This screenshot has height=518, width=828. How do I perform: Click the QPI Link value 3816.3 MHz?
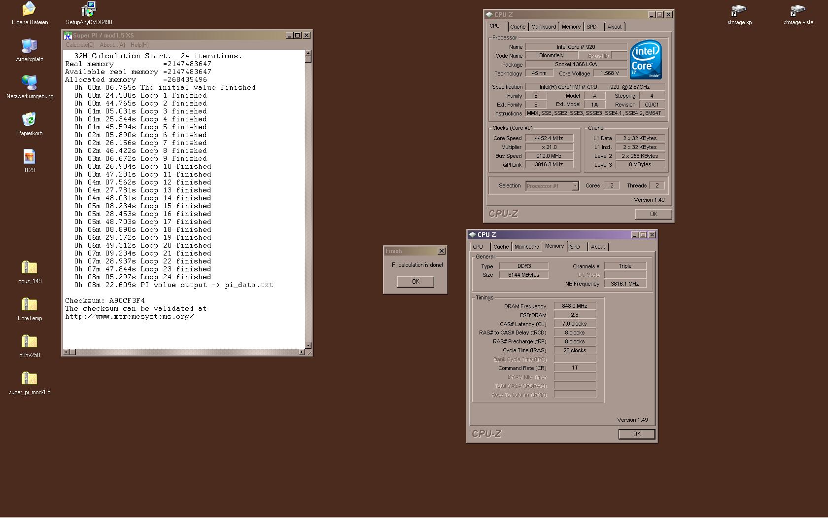coord(549,165)
